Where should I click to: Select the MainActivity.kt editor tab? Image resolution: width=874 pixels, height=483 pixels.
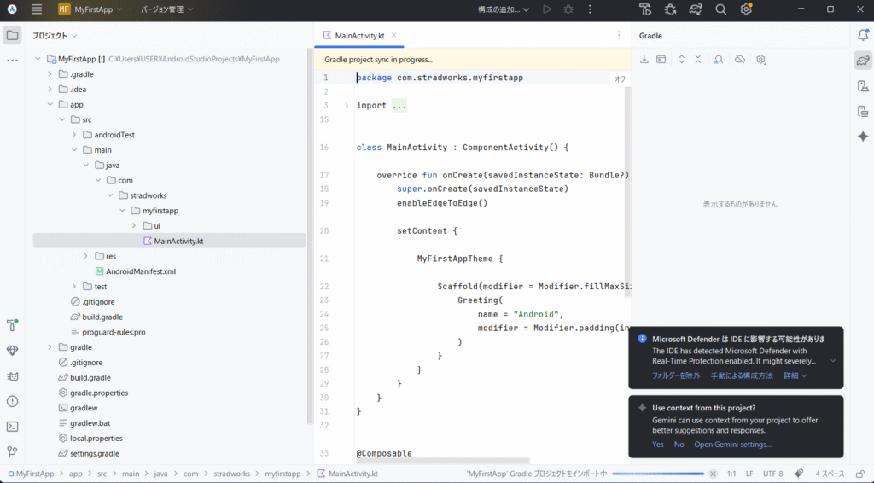click(359, 36)
